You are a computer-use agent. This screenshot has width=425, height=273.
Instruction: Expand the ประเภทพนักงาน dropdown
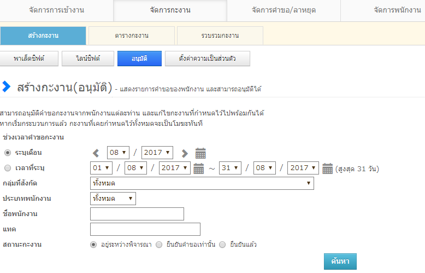click(113, 198)
